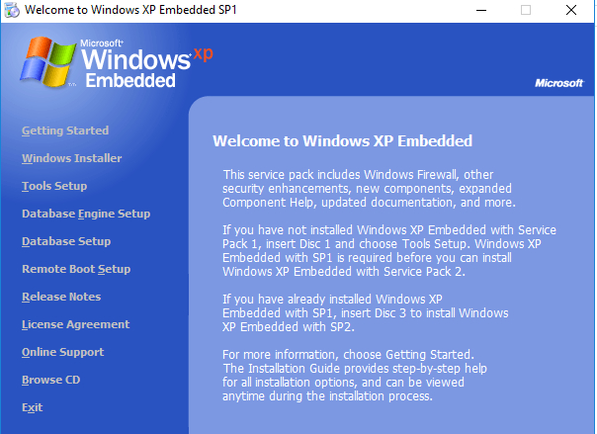Minimize the setup window
The height and width of the screenshot is (434, 597).
click(479, 10)
